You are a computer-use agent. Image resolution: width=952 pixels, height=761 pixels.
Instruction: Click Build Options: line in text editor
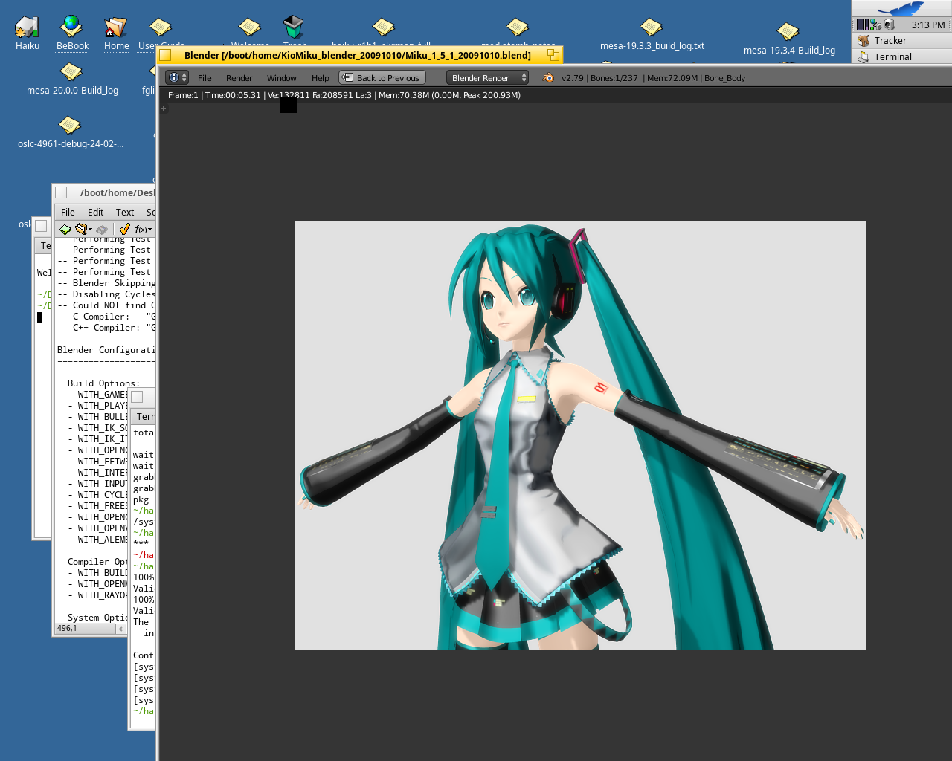click(x=103, y=383)
